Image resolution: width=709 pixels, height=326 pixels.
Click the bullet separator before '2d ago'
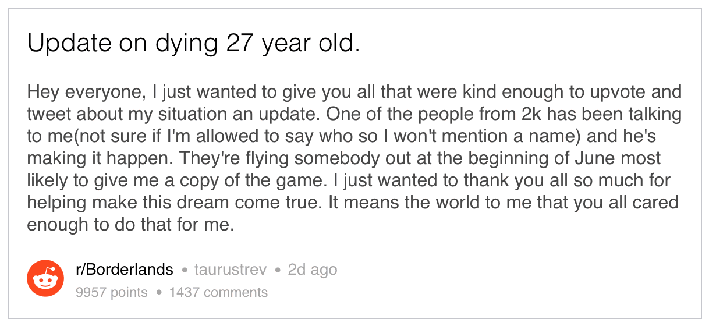pos(278,271)
